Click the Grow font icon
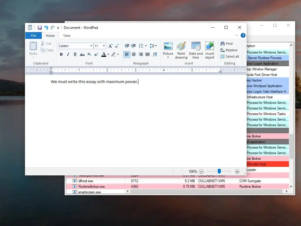This screenshot has height=226, width=301. [110, 46]
